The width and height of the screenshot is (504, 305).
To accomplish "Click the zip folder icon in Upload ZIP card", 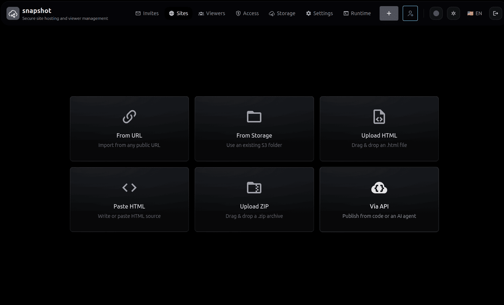I will [x=254, y=188].
